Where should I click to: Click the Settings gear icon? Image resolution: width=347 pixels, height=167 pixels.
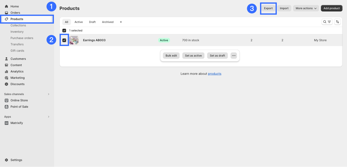7,160
